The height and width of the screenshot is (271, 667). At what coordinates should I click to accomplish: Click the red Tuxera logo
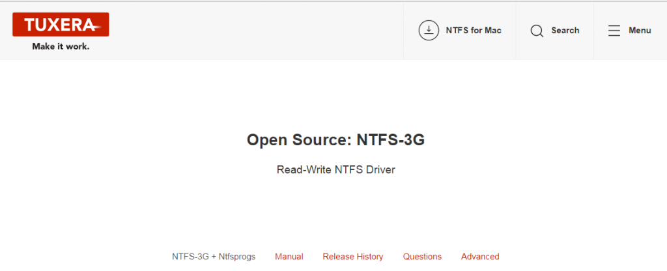pos(60,25)
